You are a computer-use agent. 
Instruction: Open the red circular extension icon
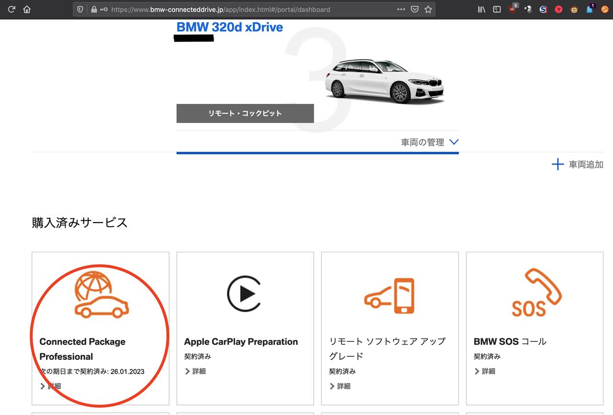[x=558, y=9]
